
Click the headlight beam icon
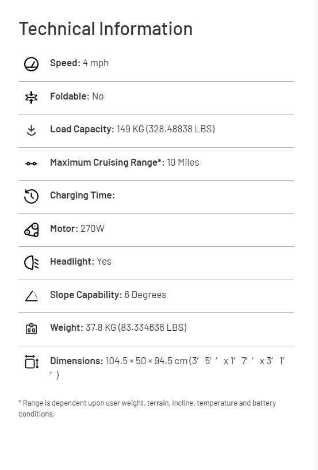tap(31, 263)
